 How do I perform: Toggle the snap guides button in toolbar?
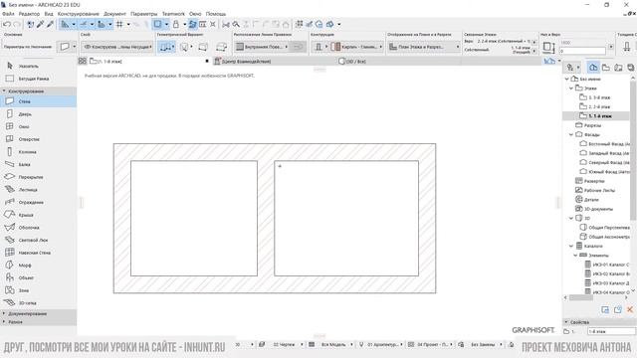click(x=84, y=24)
